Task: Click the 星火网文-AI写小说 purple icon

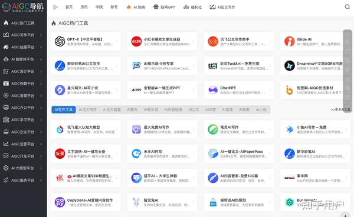Action: tap(60, 90)
